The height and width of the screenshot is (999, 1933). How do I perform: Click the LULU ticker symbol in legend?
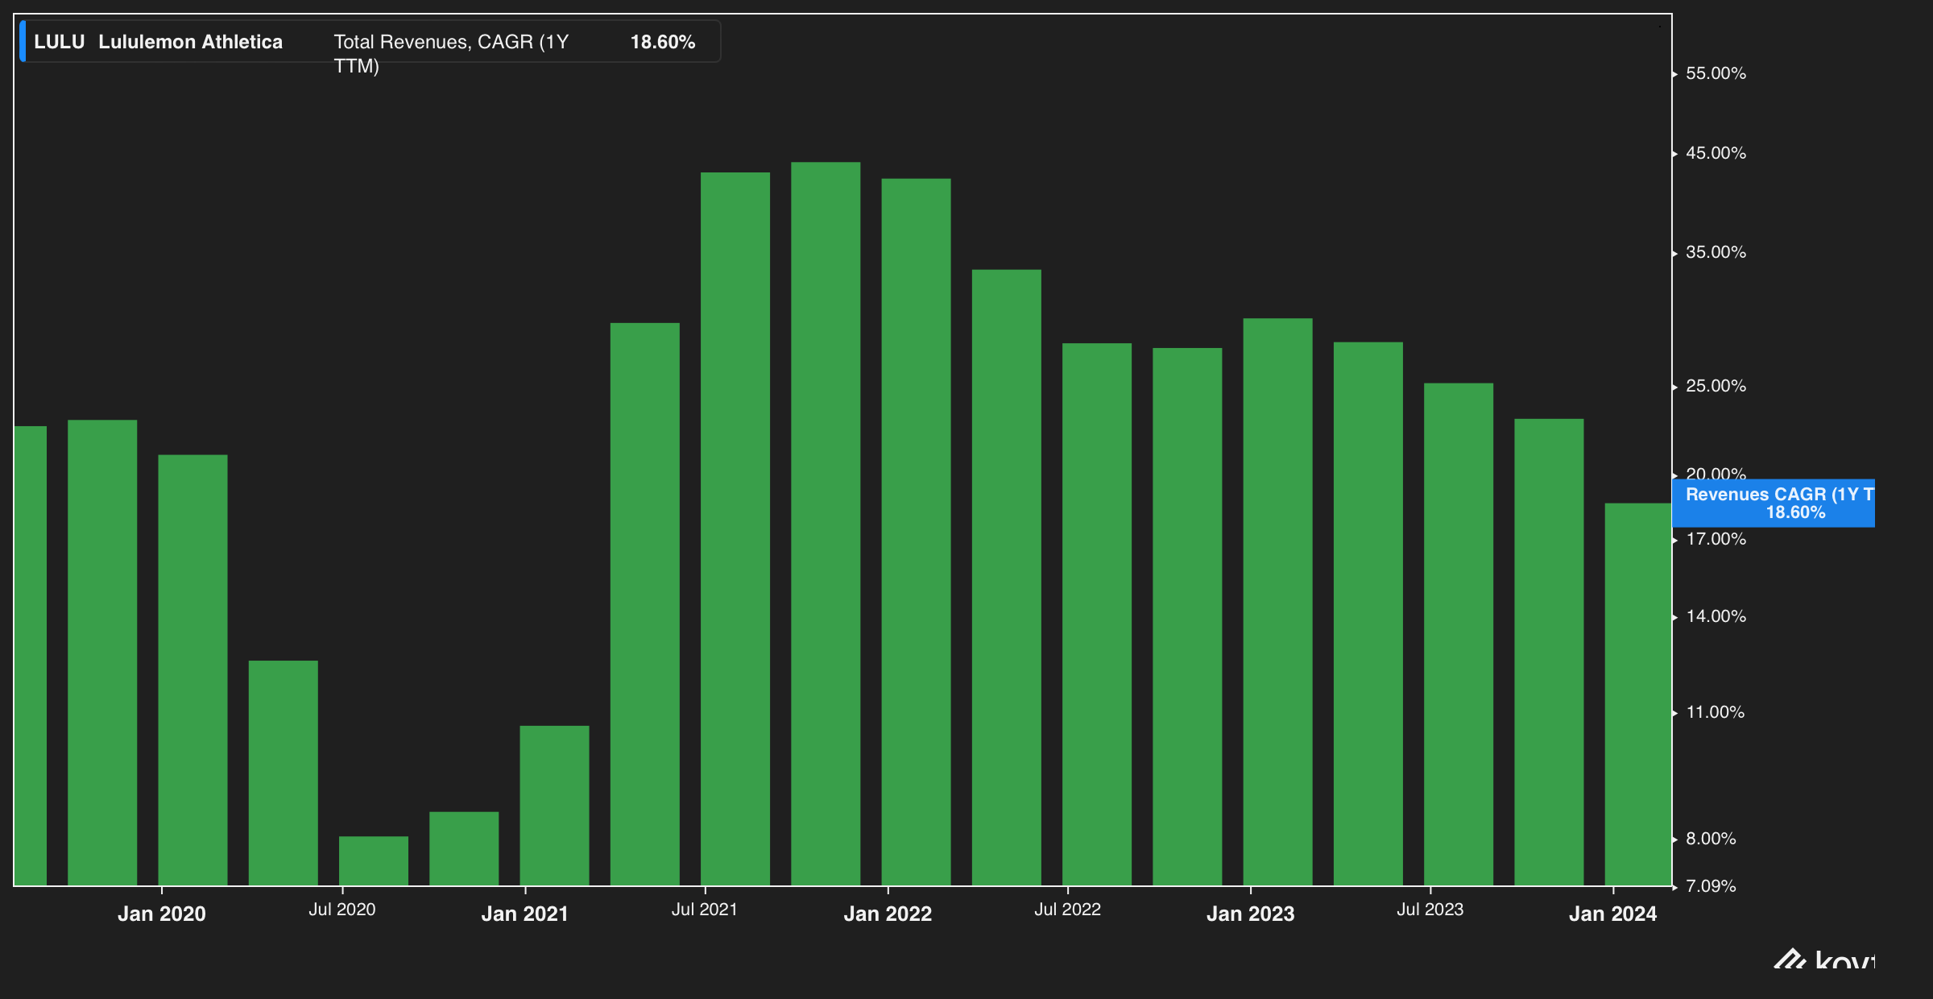[59, 42]
